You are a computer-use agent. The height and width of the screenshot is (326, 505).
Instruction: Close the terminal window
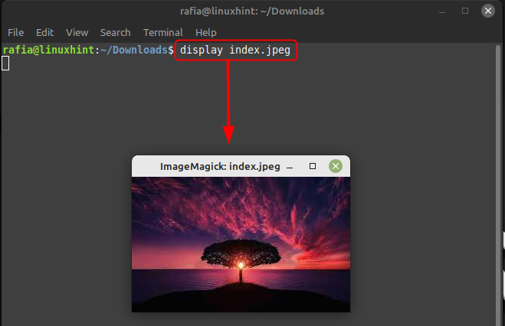(x=488, y=11)
